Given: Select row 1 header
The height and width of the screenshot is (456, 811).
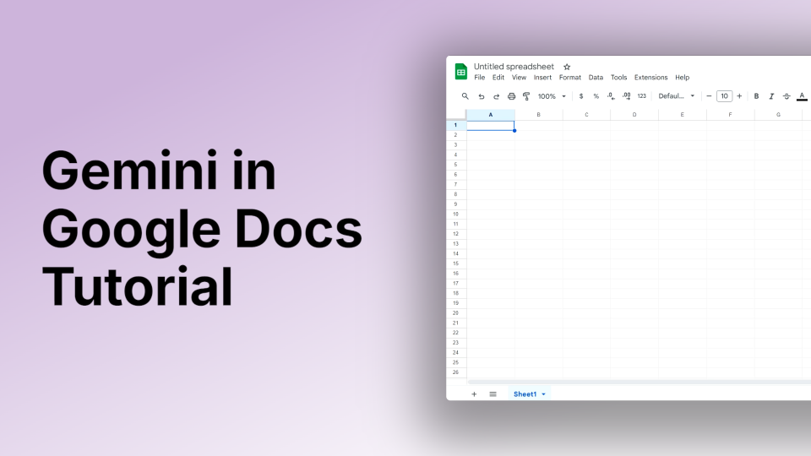Looking at the screenshot, I should tap(455, 125).
